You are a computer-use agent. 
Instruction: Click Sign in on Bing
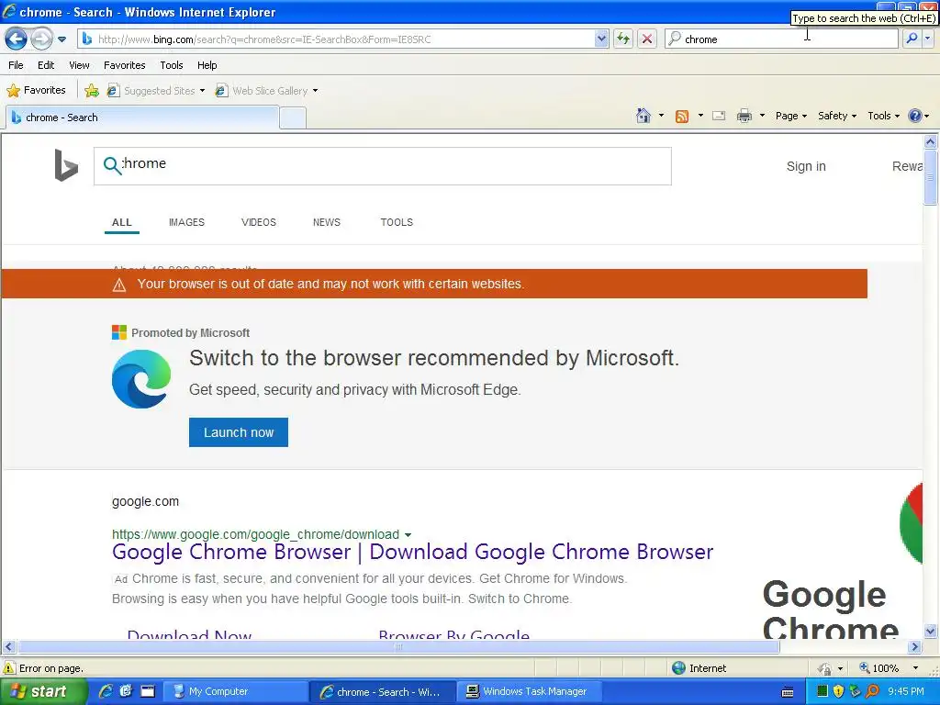pyautogui.click(x=806, y=166)
